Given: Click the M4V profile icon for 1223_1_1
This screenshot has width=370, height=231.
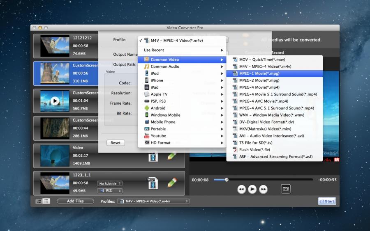Looking at the screenshot, I should [x=153, y=183].
